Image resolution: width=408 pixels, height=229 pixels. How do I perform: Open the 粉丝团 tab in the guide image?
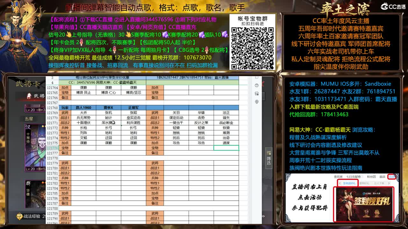(372, 177)
